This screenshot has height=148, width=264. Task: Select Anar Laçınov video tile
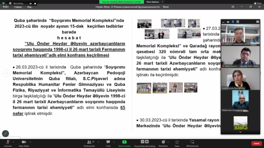tap(240, 57)
